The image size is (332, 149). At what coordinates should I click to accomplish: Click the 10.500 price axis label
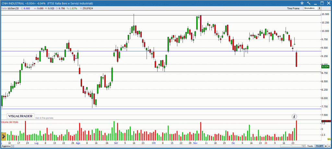(326, 14)
